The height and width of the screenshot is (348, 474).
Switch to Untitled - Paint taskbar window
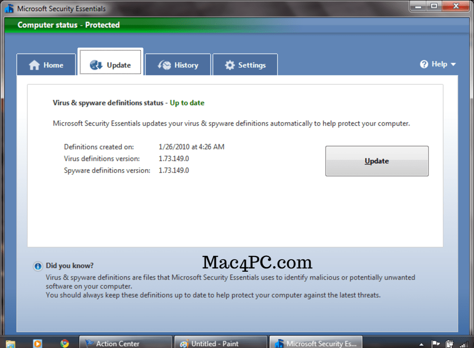tap(221, 342)
